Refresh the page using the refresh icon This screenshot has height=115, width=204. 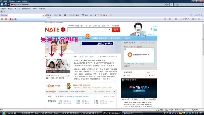(168, 5)
